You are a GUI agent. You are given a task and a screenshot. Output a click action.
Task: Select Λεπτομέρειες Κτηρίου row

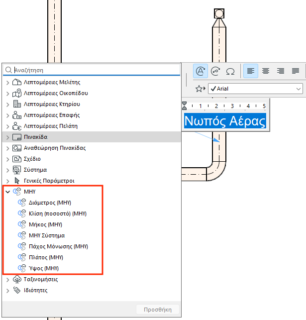[92, 104]
